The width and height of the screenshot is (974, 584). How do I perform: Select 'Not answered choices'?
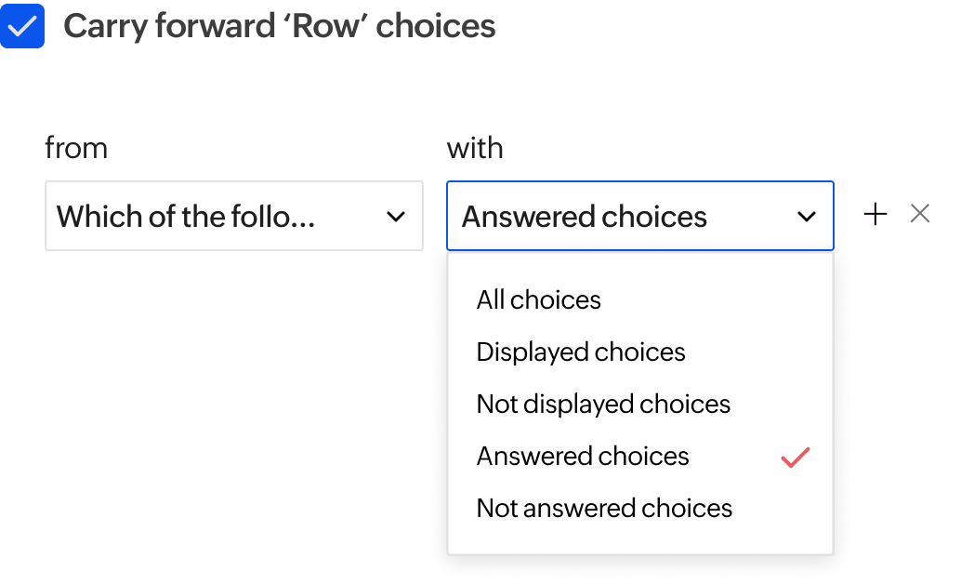[604, 508]
